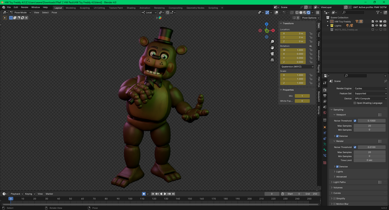This screenshot has height=210, width=389.
Task: Click the Mic property slider
Action: 302,96
